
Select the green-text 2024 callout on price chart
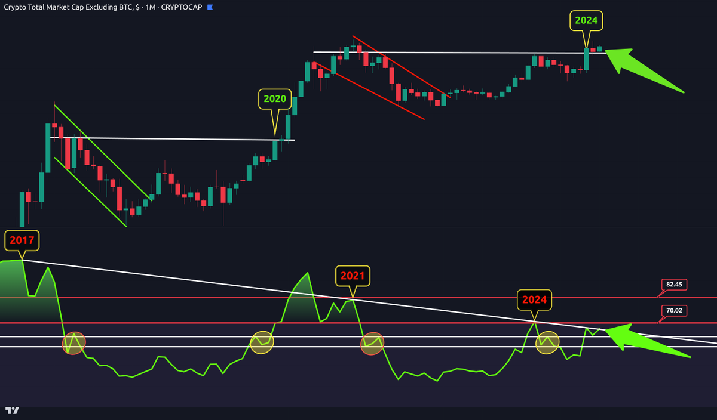[587, 20]
